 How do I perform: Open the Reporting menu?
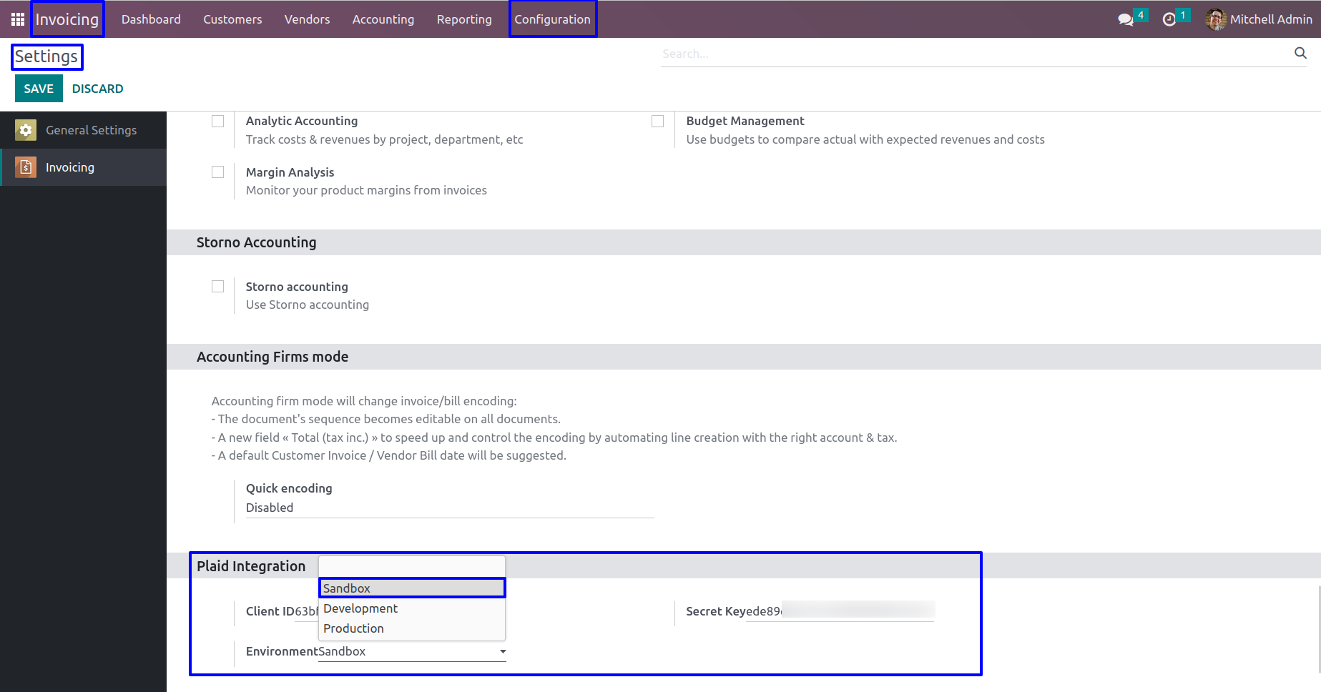[x=464, y=19]
